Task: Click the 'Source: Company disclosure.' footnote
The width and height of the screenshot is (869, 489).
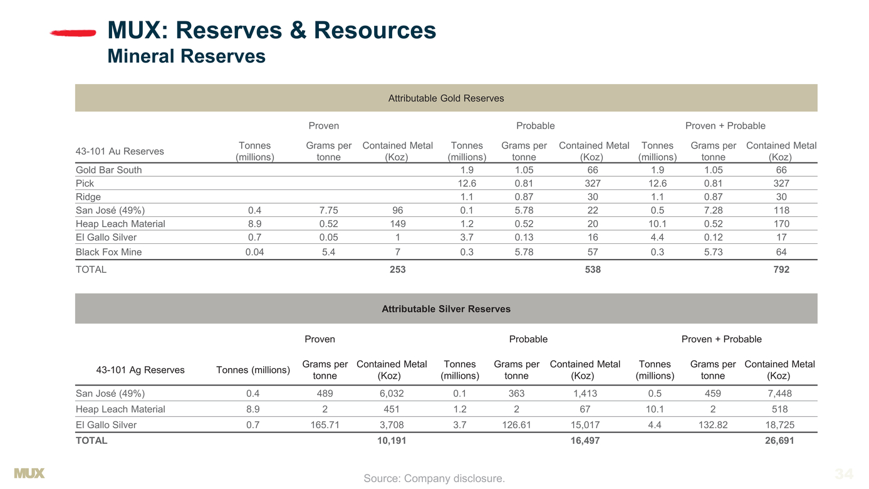Action: pyautogui.click(x=434, y=479)
